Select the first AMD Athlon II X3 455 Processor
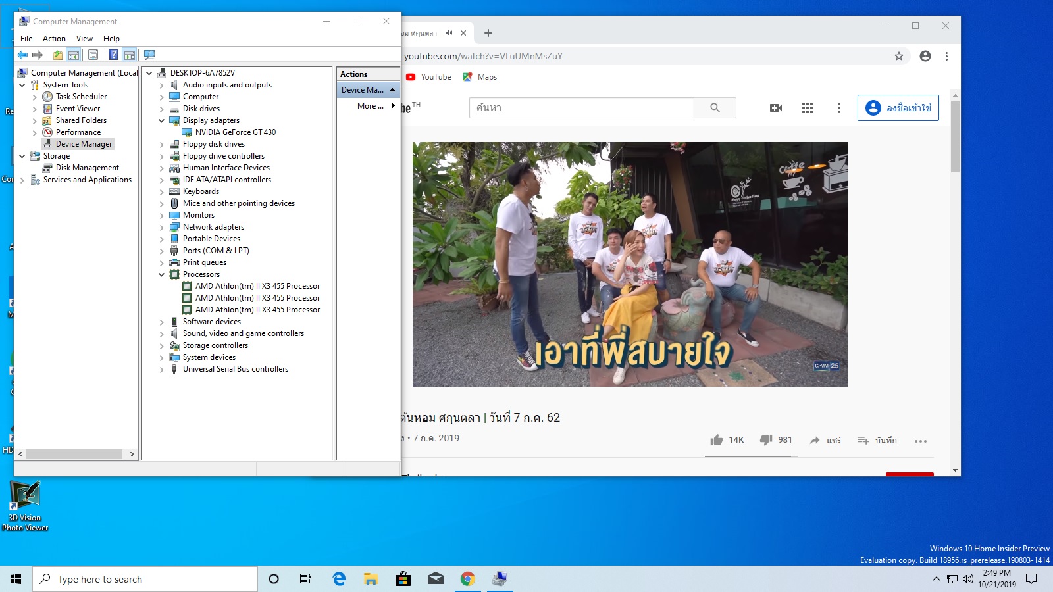 pyautogui.click(x=257, y=286)
